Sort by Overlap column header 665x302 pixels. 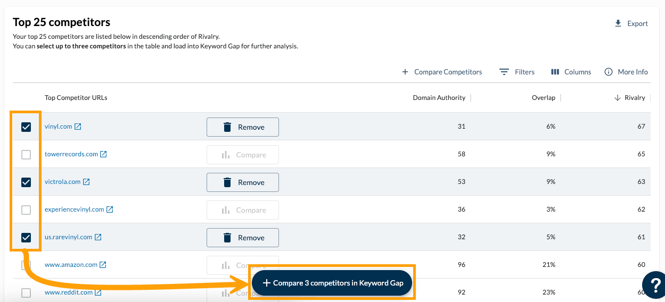point(543,98)
